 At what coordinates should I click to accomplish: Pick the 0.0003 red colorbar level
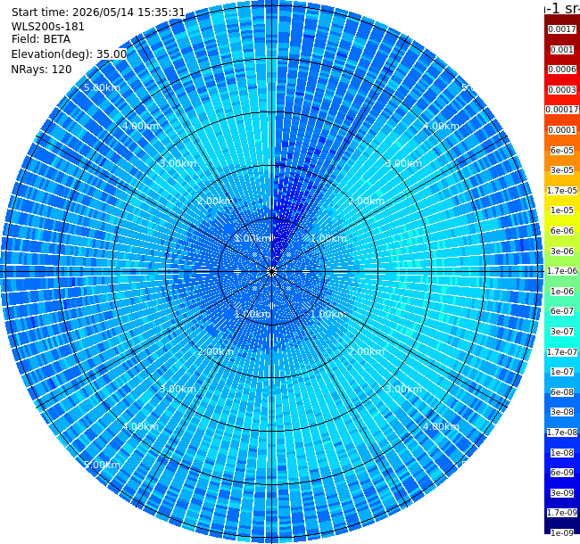[562, 90]
